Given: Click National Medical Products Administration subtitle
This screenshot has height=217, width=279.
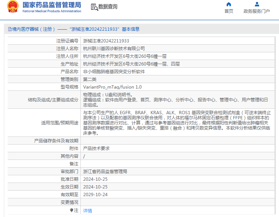Looking at the screenshot, I should click(x=52, y=11).
